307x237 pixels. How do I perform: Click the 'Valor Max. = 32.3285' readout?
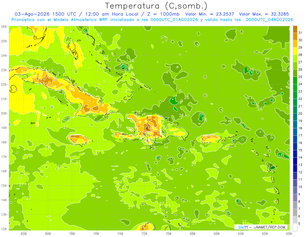(264, 14)
